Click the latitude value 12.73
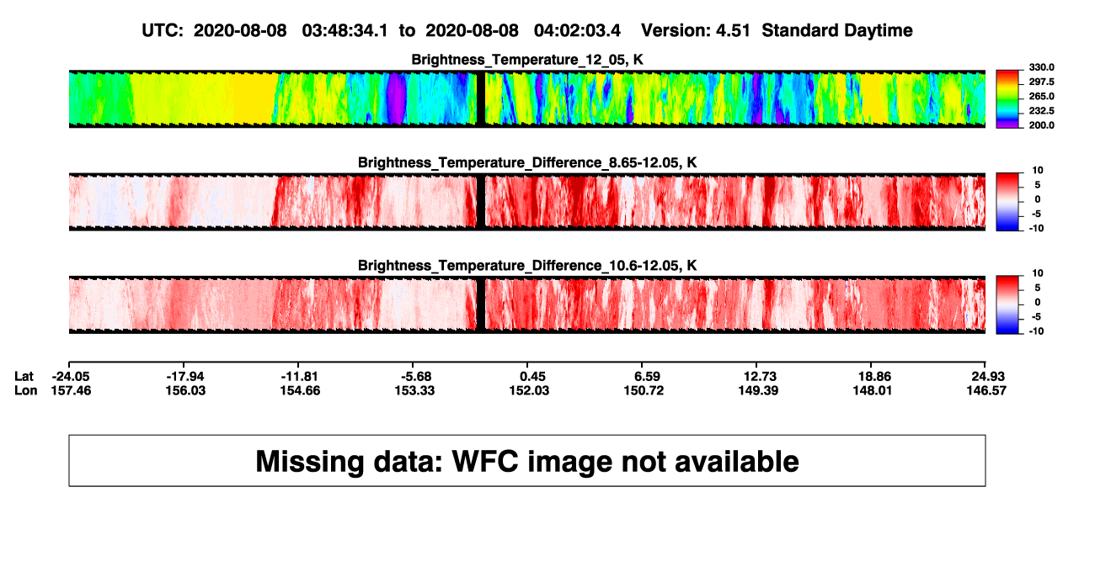 [x=760, y=376]
